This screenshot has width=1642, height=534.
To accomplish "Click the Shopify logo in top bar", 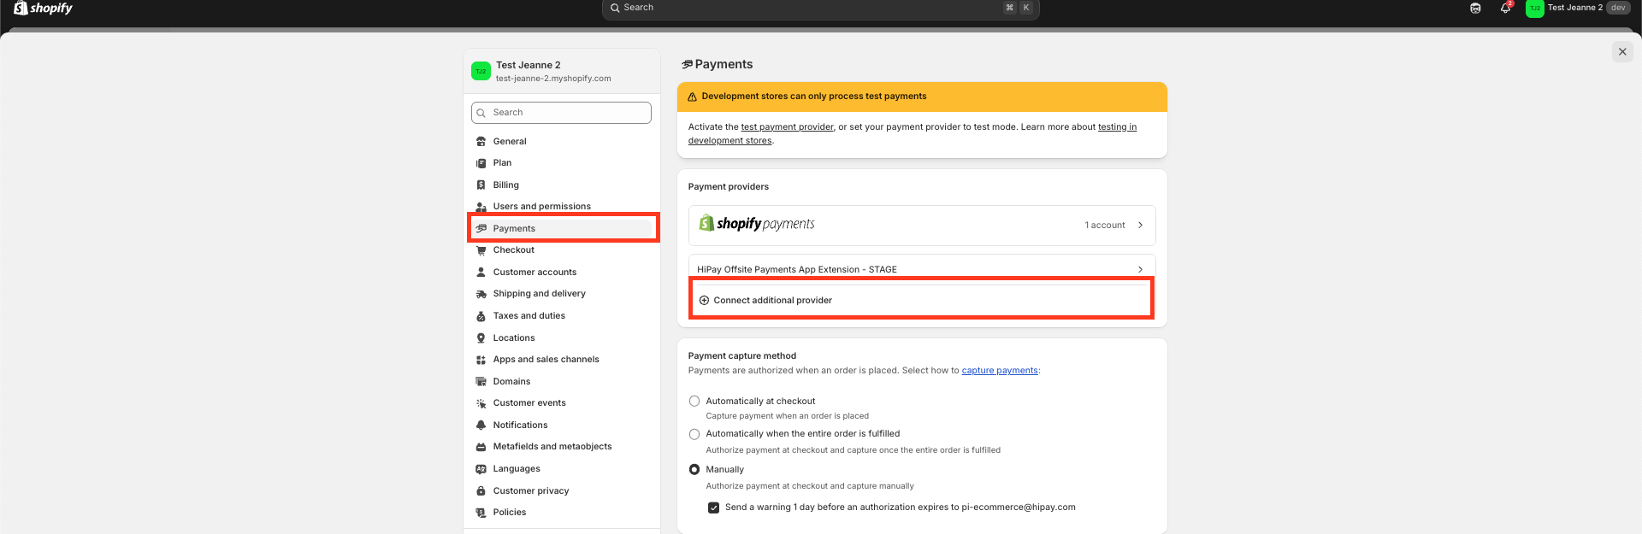I will click(43, 8).
